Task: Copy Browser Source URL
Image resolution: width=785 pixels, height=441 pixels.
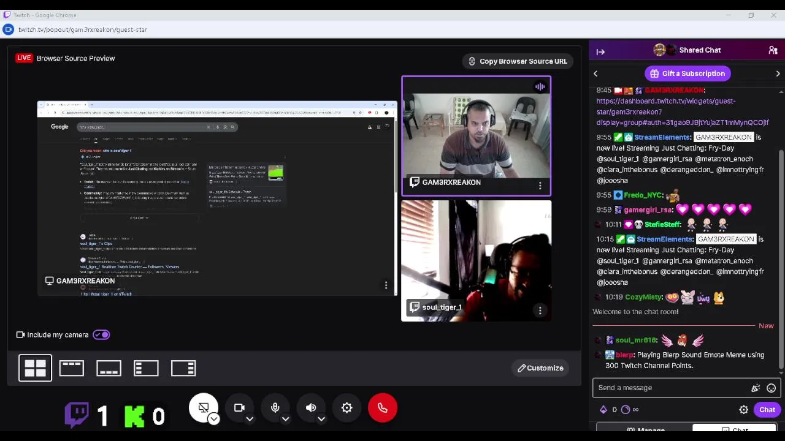Action: (x=518, y=61)
